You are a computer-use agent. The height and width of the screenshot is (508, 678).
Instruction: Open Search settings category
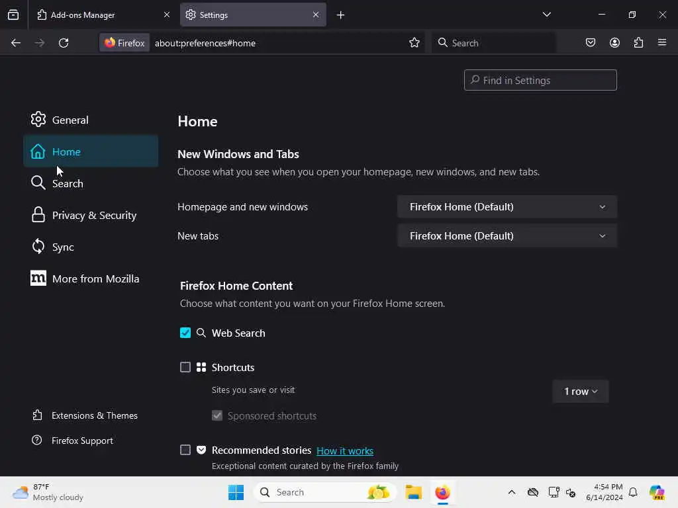[x=91, y=184]
